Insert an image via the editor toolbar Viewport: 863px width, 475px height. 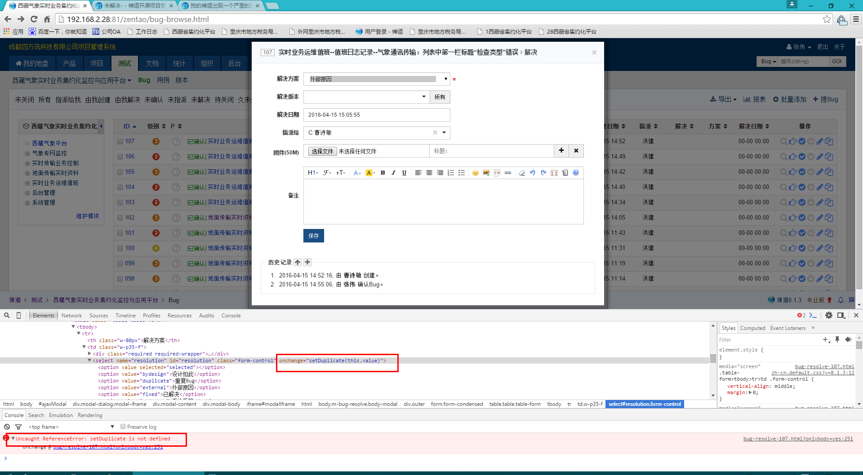[x=486, y=173]
